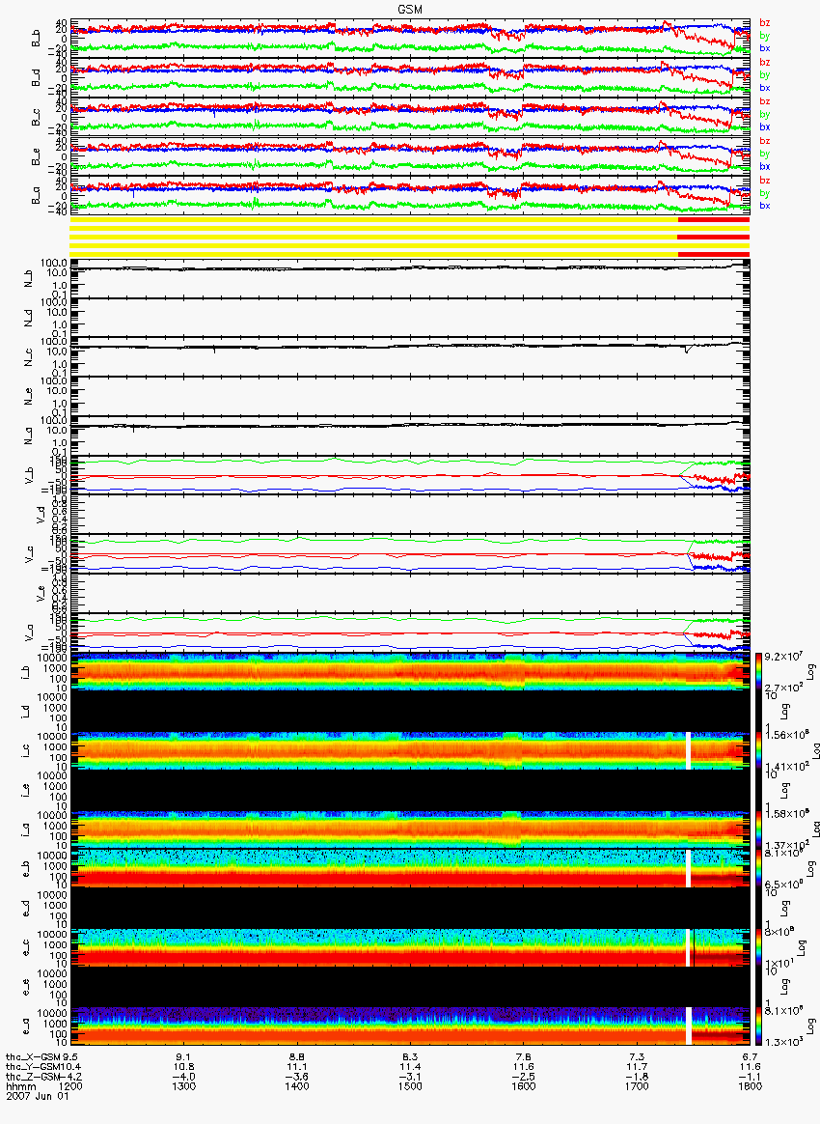The height and width of the screenshot is (1124, 820).
Task: Click the 1800 time tick label
Action: [x=750, y=1086]
